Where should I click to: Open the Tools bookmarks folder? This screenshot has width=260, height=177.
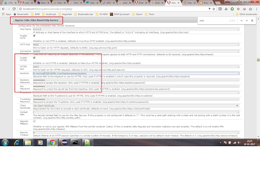pyautogui.click(x=149, y=14)
